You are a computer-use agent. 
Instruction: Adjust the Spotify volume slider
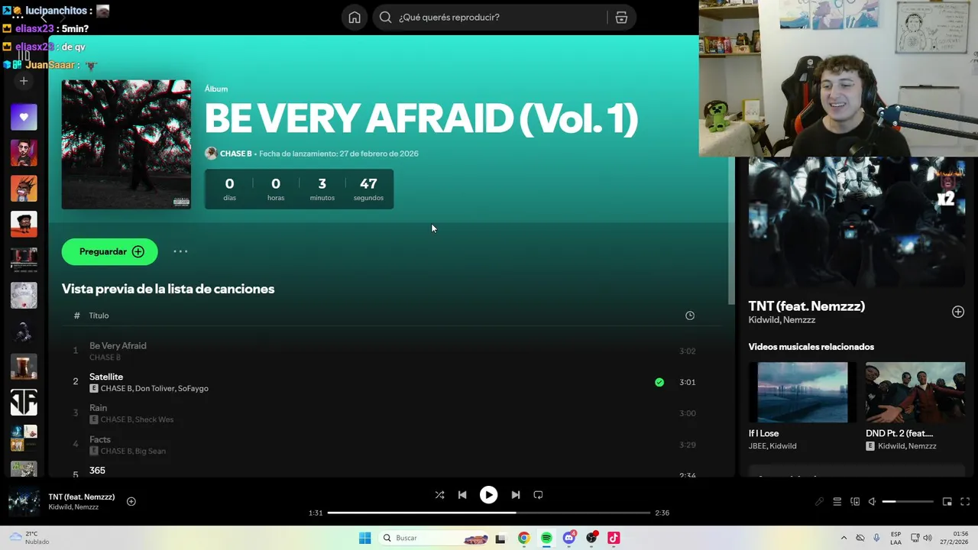pyautogui.click(x=908, y=502)
